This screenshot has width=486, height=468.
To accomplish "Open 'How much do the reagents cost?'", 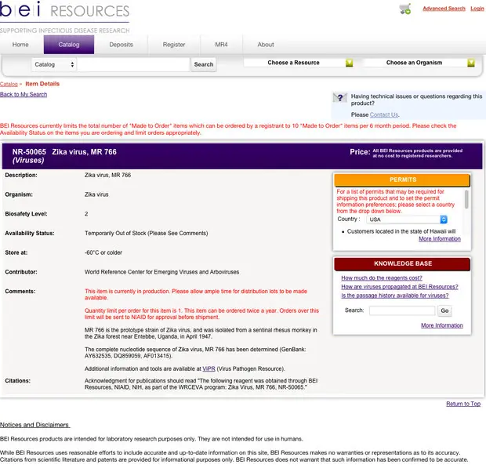I will pyautogui.click(x=382, y=278).
